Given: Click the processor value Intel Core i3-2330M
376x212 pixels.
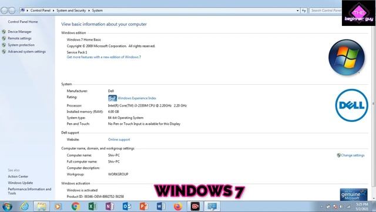Looking at the screenshot, I should click(x=147, y=105).
